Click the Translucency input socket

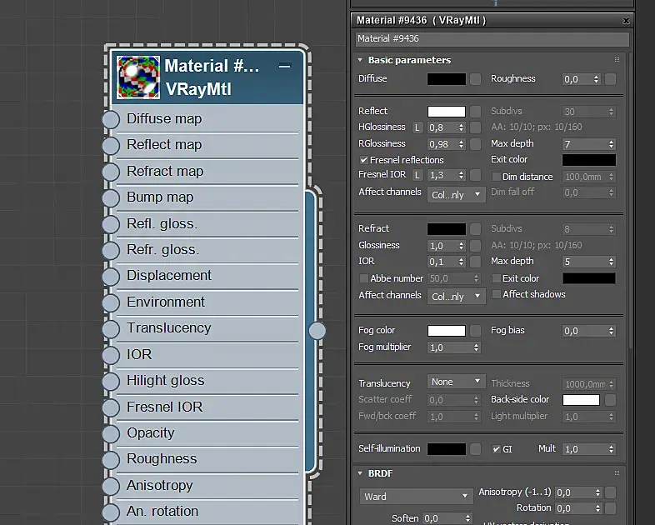pyautogui.click(x=111, y=329)
